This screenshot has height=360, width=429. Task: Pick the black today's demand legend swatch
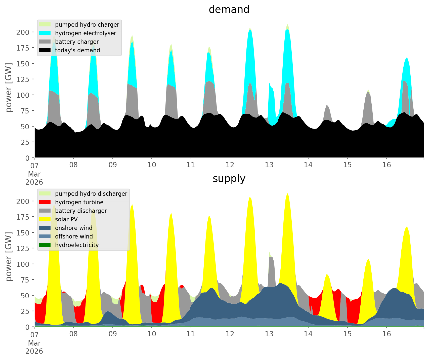45,50
